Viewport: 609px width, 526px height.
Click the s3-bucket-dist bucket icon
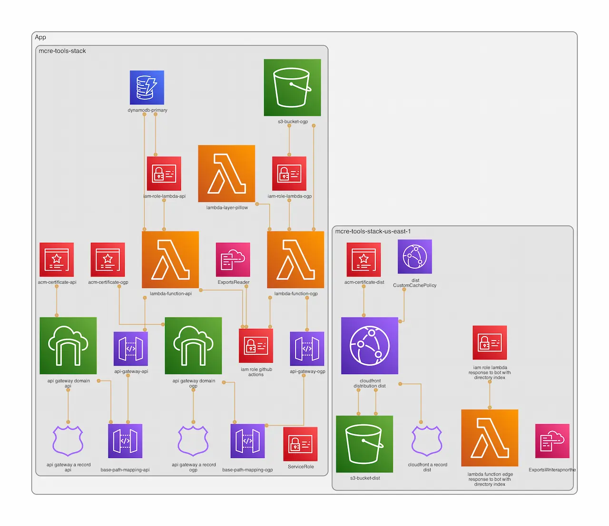click(x=364, y=444)
